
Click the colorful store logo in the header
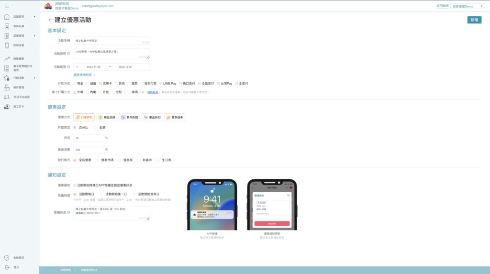click(48, 6)
